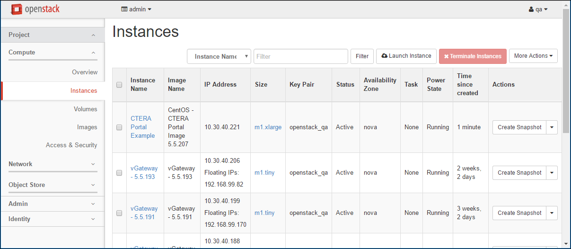The height and width of the screenshot is (249, 571).
Task: Create Snapshot for CTERA Portal Example
Action: pyautogui.click(x=519, y=127)
